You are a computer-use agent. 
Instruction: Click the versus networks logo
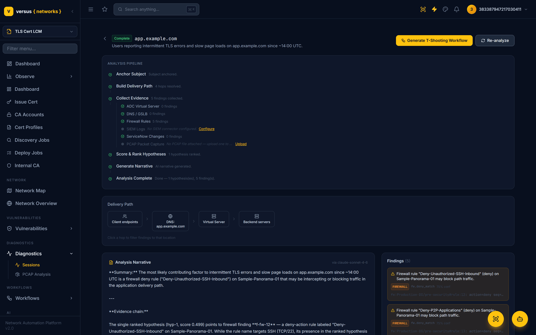33,11
